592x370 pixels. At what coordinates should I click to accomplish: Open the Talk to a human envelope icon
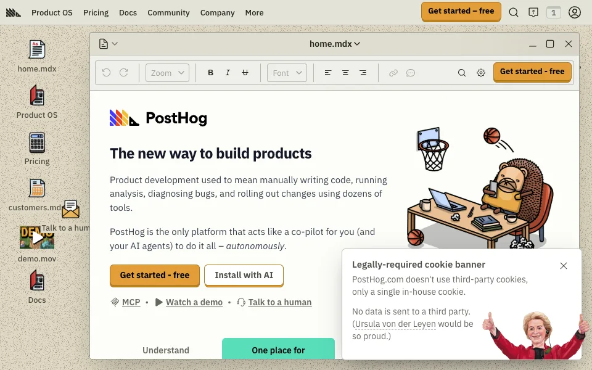point(70,209)
